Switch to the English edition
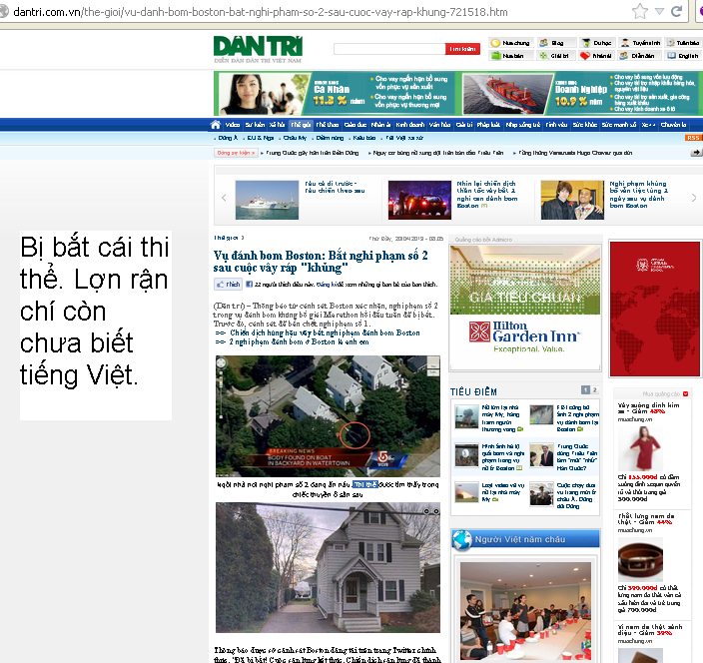Image resolution: width=703 pixels, height=663 pixels. point(683,56)
